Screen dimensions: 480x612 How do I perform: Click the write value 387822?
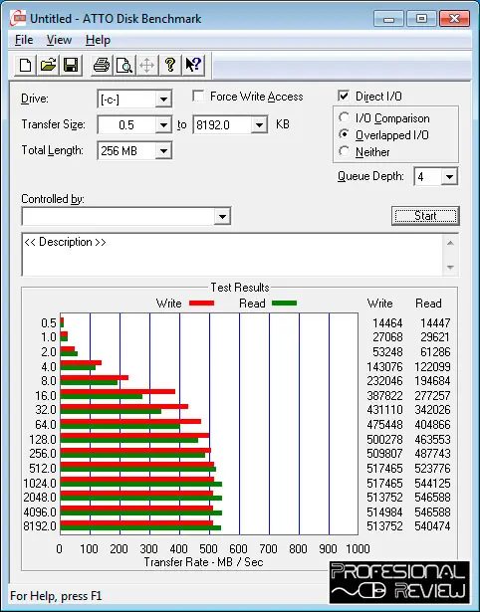(384, 395)
